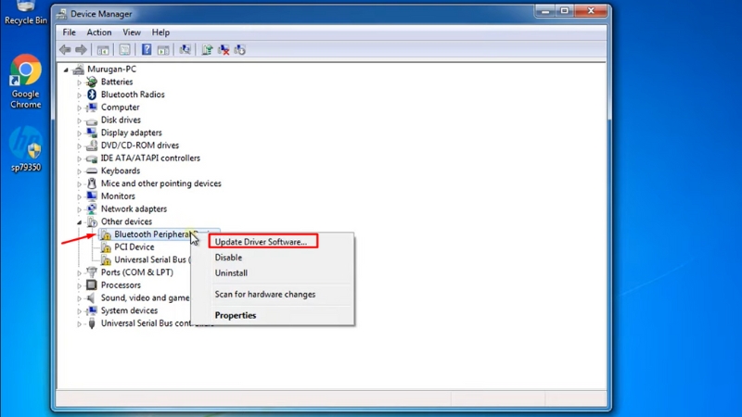Click the Disable device toolbar icon
This screenshot has width=742, height=417.
(x=240, y=50)
